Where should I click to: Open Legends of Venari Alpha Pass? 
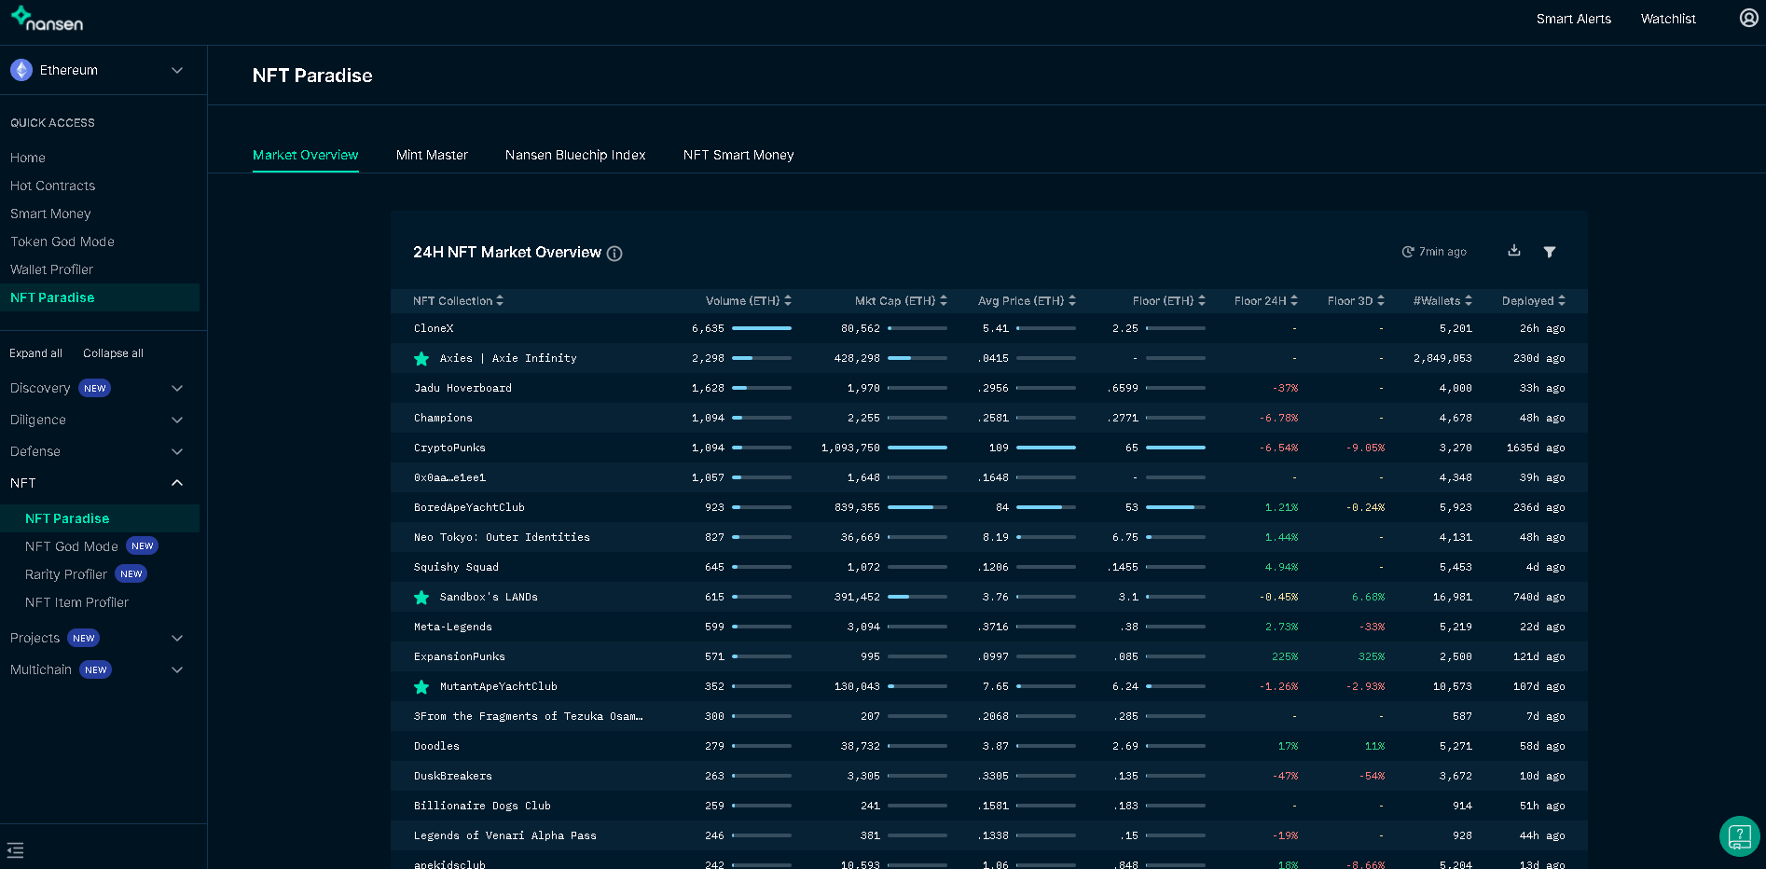[505, 835]
